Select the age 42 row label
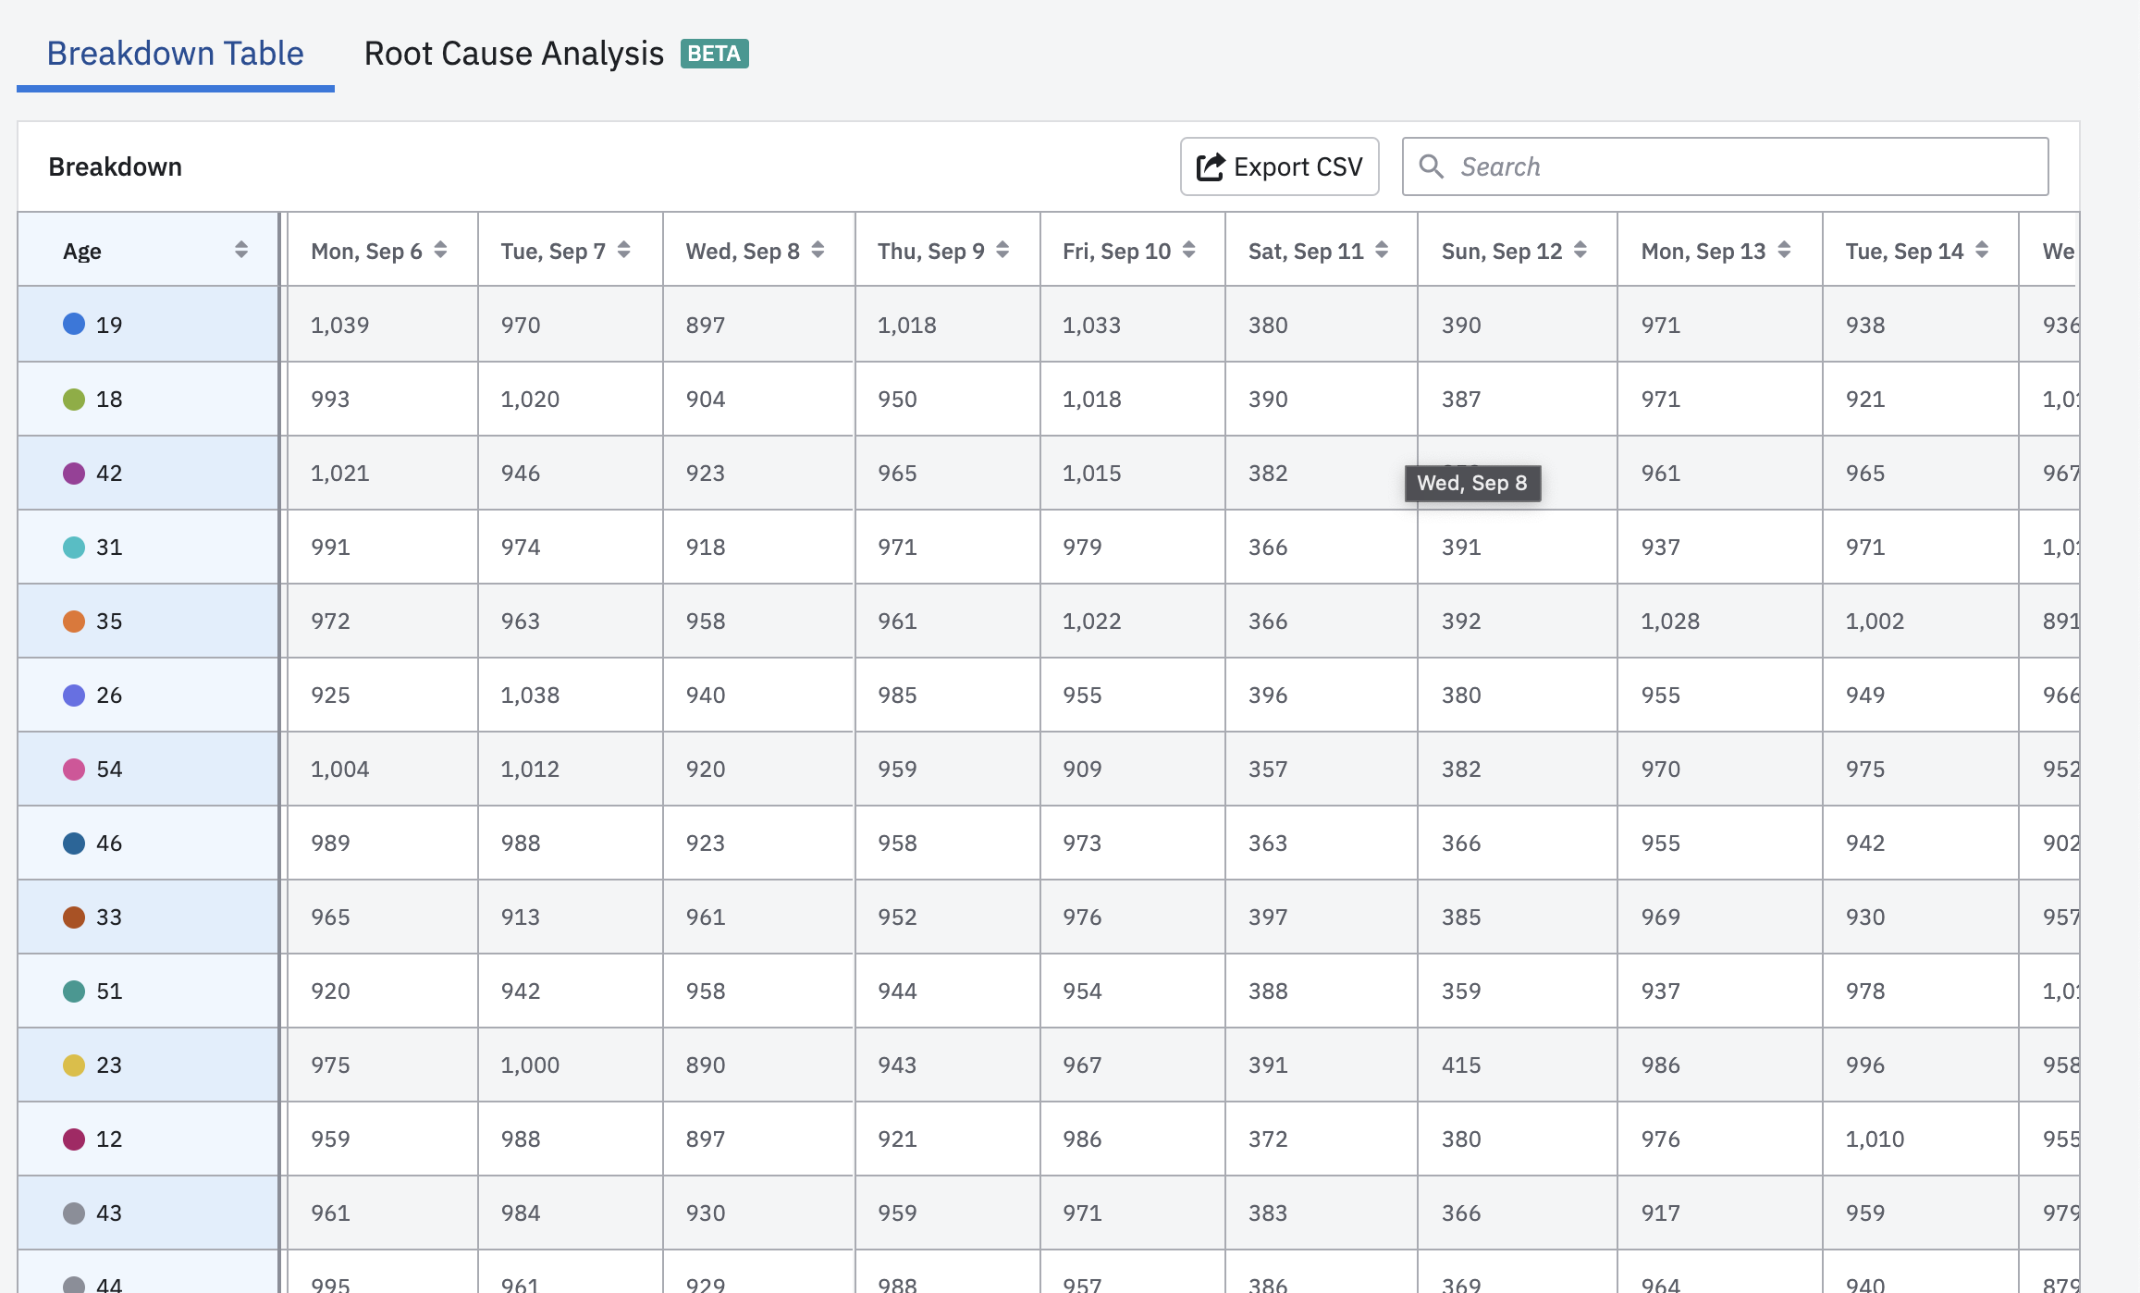Image resolution: width=2140 pixels, height=1293 pixels. pos(109,473)
